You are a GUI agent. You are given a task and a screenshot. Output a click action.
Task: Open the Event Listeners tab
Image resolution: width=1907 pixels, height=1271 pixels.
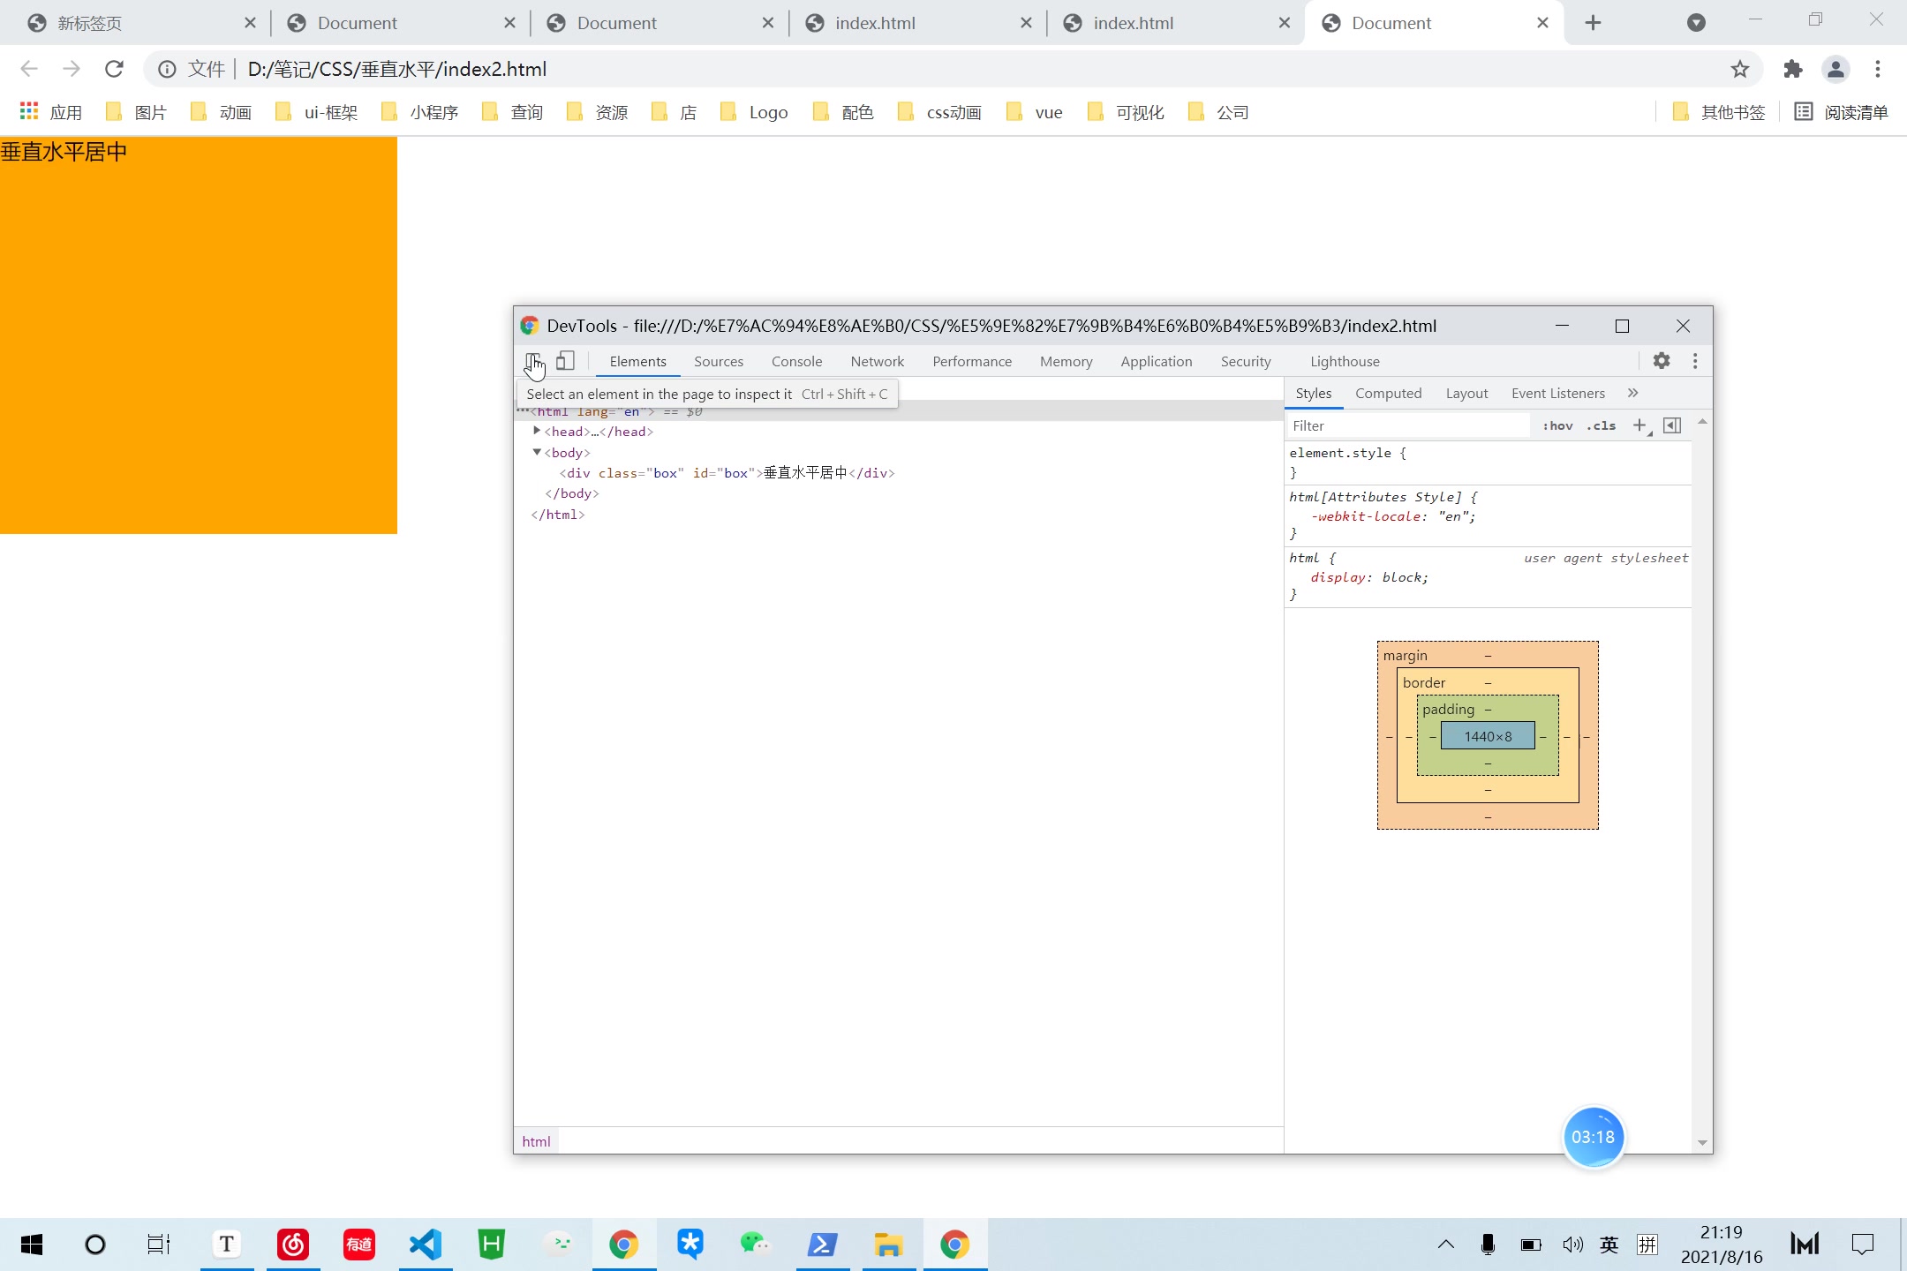point(1557,393)
